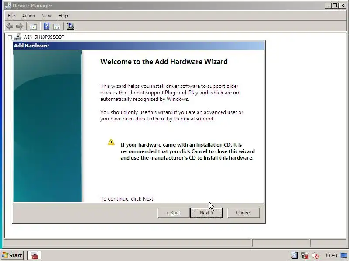
Task: Open the View menu
Action: (47, 16)
